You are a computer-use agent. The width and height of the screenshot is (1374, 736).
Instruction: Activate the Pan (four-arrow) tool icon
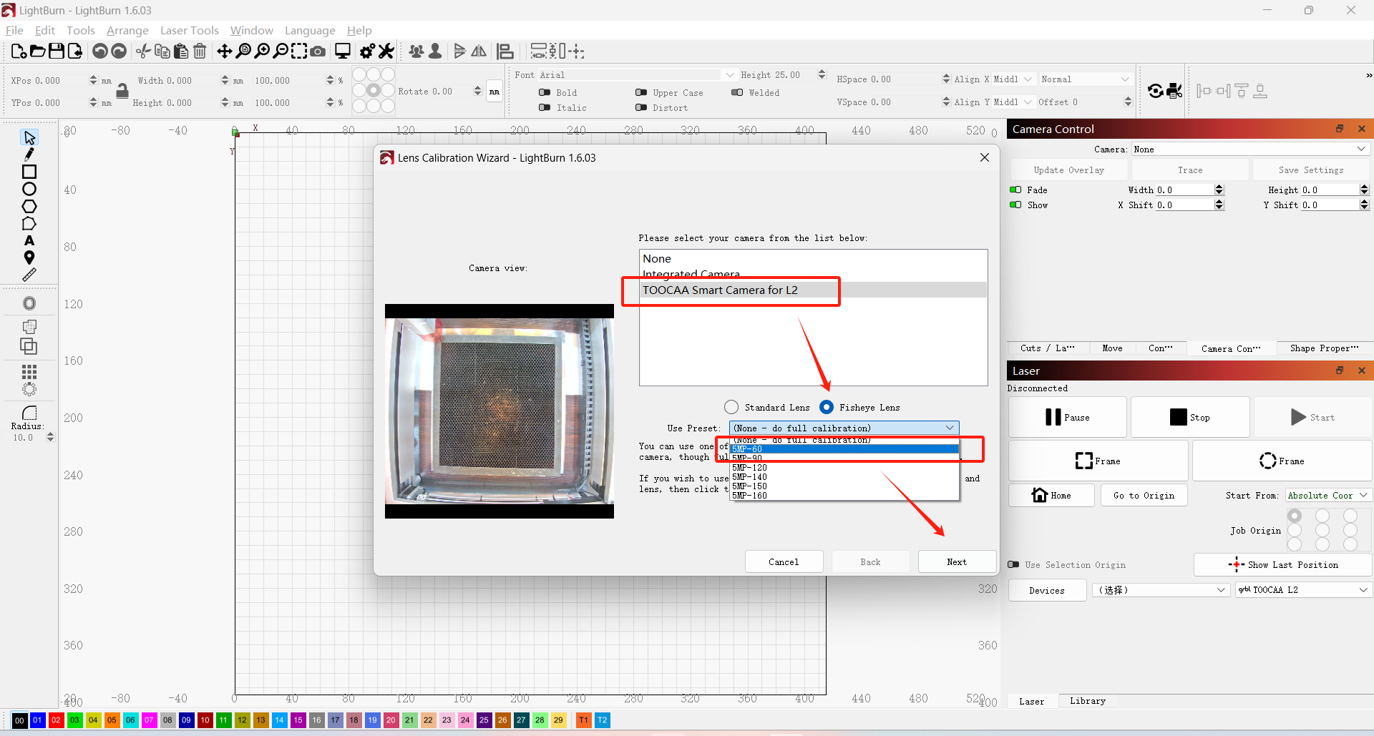point(224,51)
